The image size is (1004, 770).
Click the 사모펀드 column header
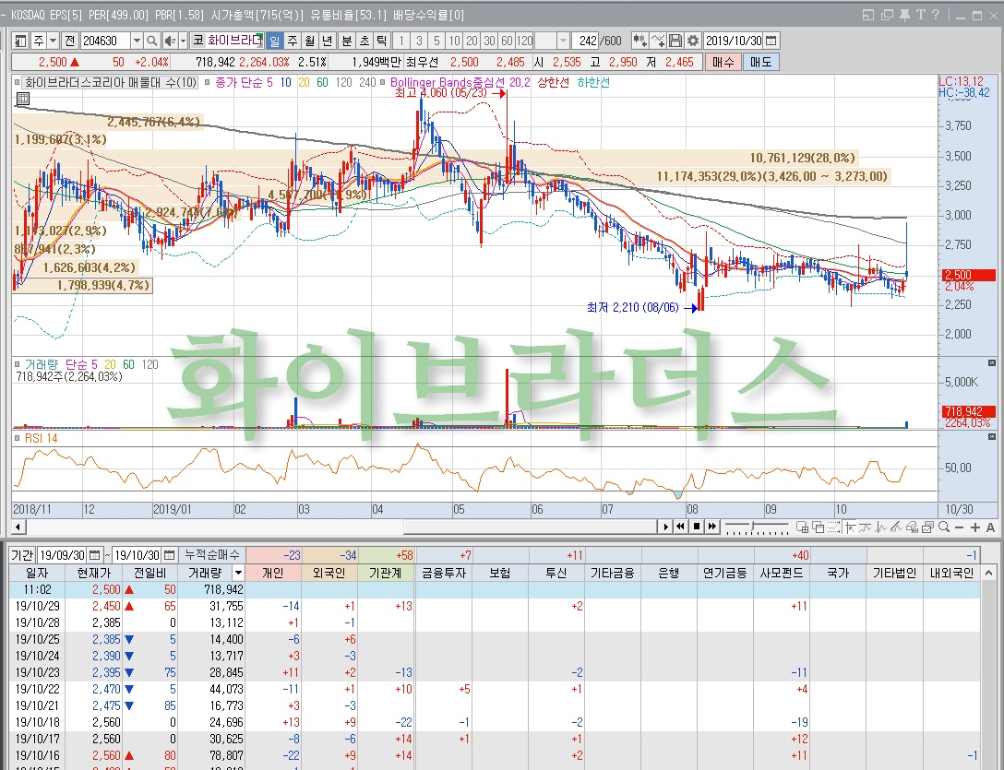click(782, 573)
